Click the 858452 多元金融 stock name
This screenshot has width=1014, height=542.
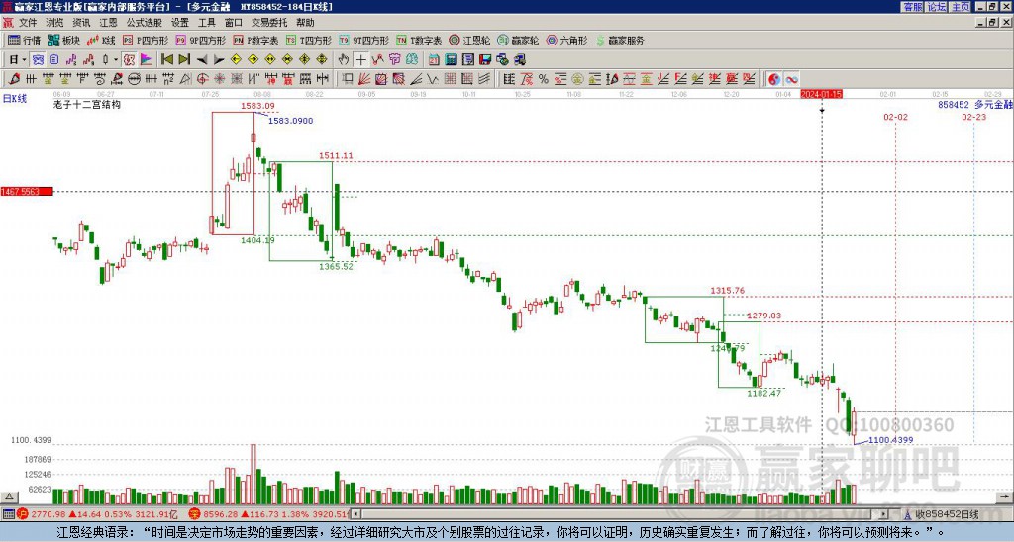975,104
